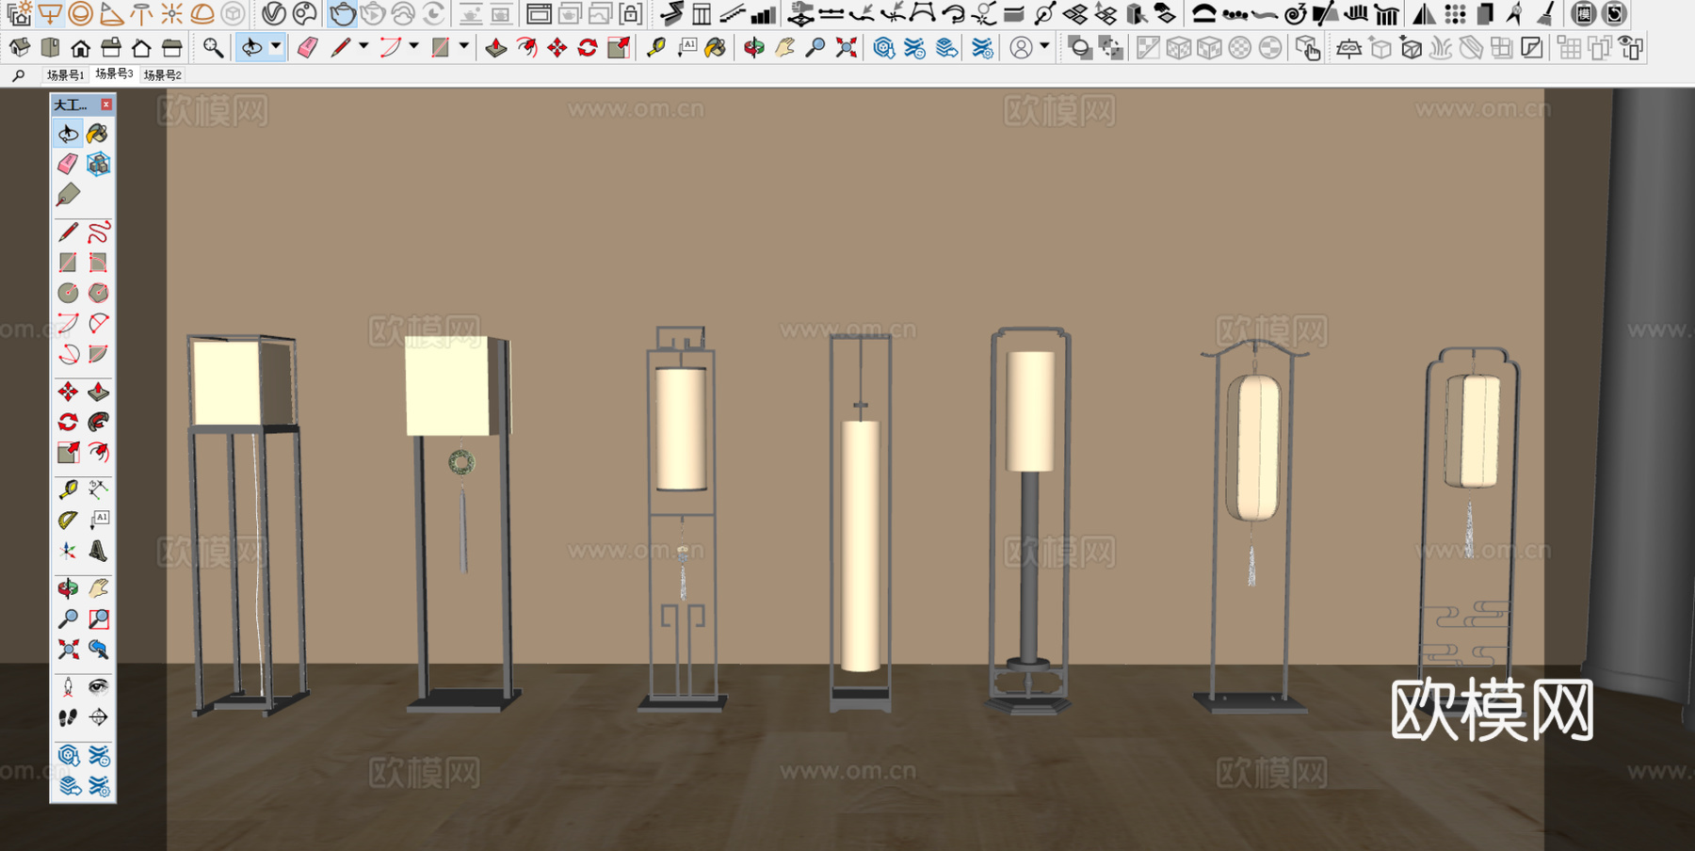The height and width of the screenshot is (851, 1695).
Task: Select the Freehand tool in floating toolbox
Action: click(x=98, y=232)
